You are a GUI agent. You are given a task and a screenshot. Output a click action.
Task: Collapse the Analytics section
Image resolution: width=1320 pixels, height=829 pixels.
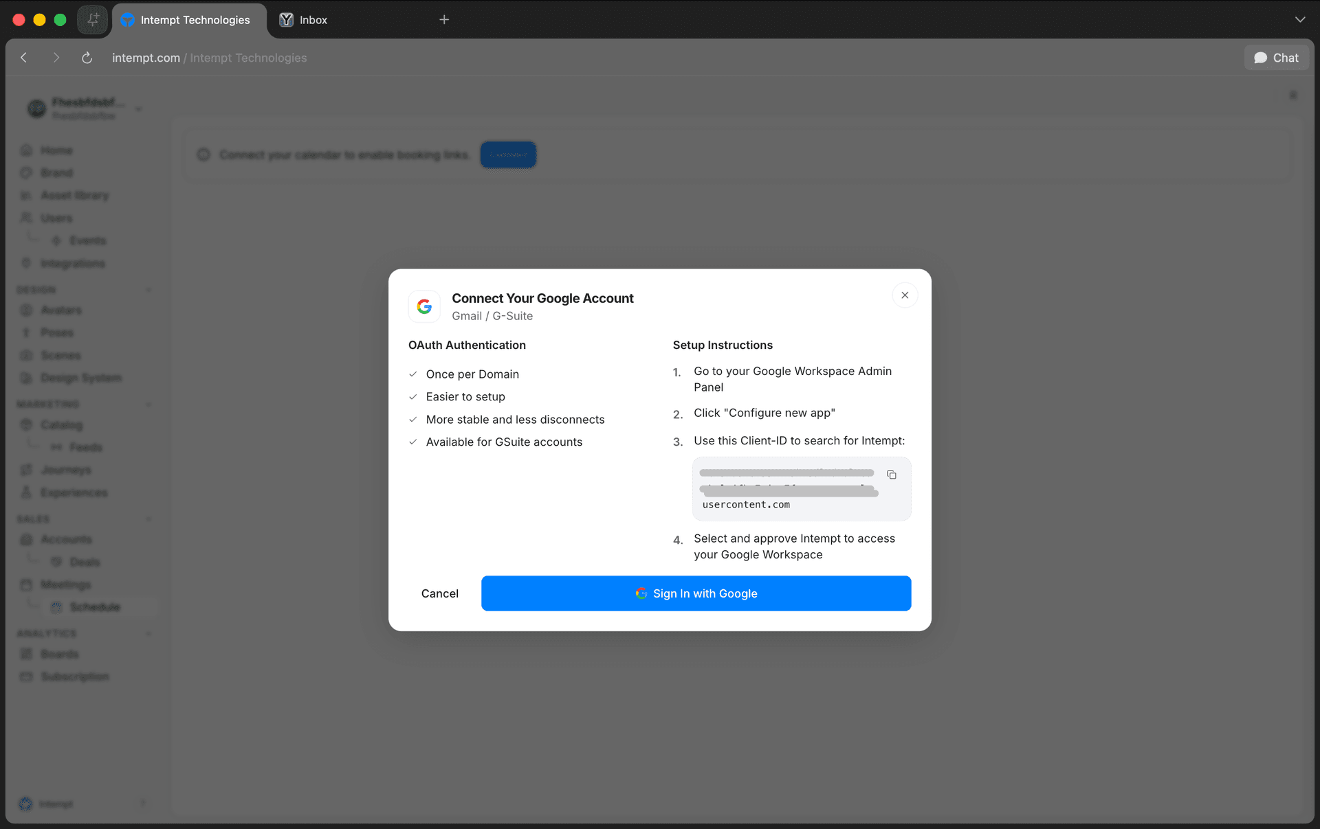(148, 633)
